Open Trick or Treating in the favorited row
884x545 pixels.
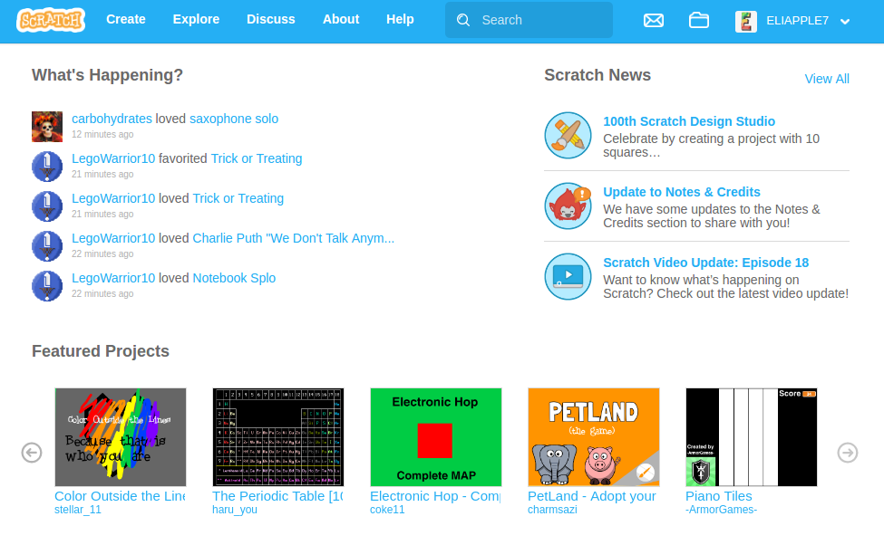click(257, 158)
